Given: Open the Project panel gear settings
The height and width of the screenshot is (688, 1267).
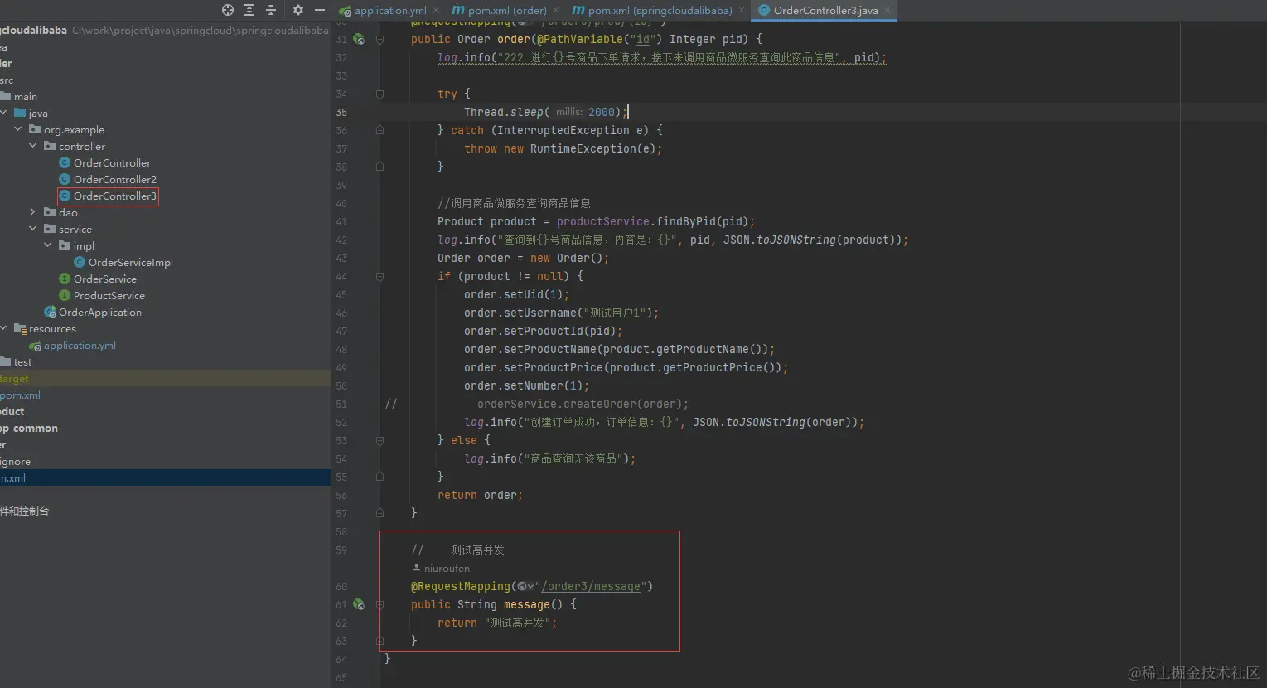Looking at the screenshot, I should pyautogui.click(x=298, y=10).
